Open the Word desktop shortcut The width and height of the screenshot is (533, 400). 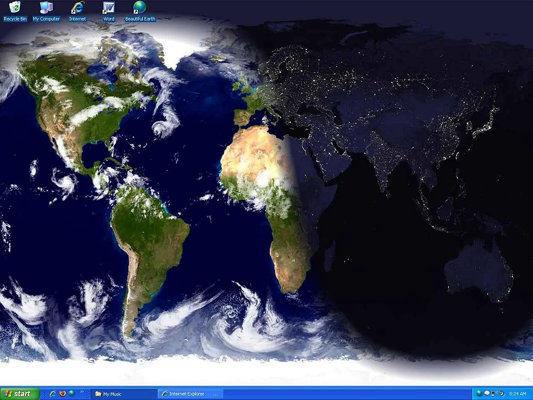pos(108,7)
